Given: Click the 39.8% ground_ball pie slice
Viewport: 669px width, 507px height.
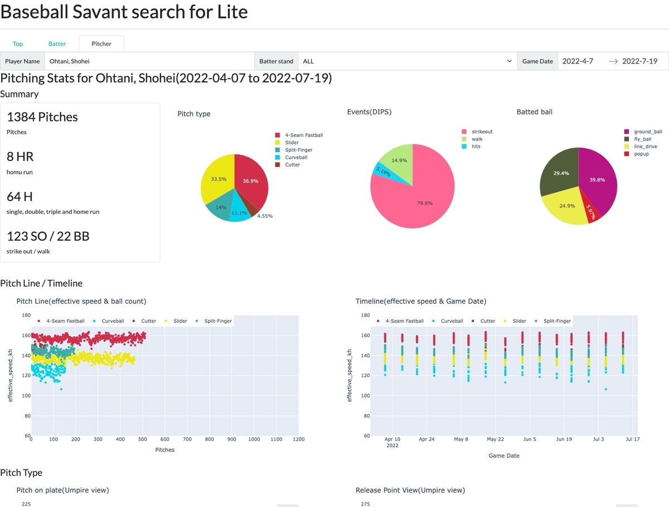Looking at the screenshot, I should click(597, 179).
